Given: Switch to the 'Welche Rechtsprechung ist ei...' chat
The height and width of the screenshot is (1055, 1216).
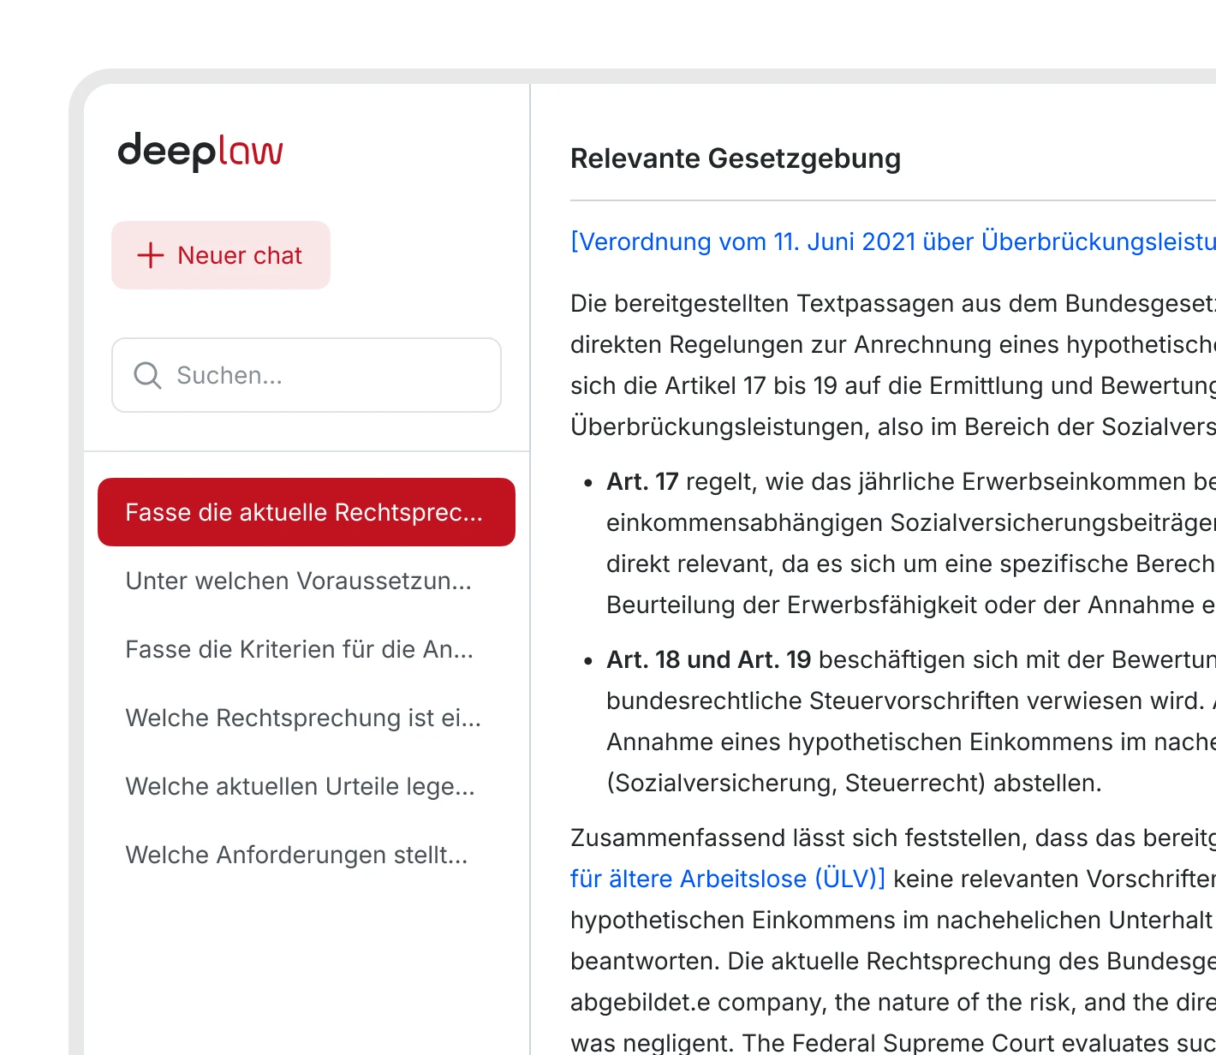Looking at the screenshot, I should pos(303,718).
